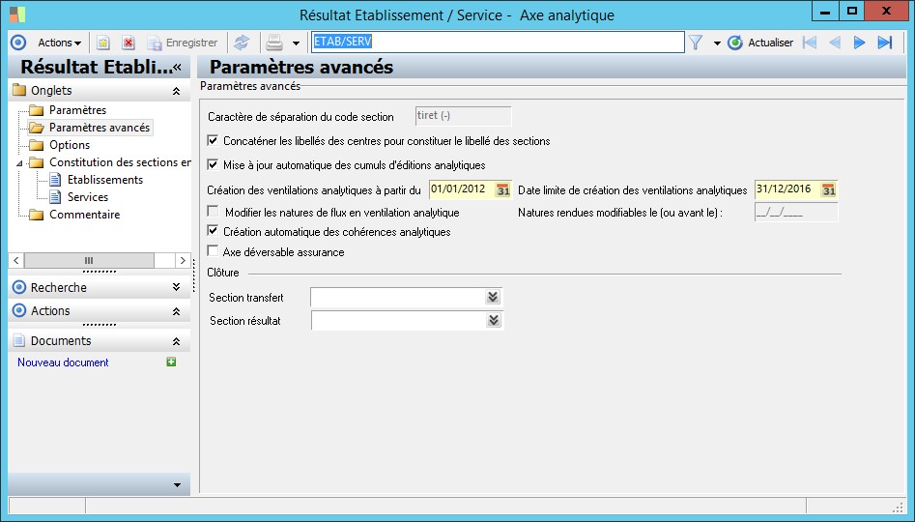Click the Nouveau document link
The height and width of the screenshot is (522, 915).
point(63,362)
